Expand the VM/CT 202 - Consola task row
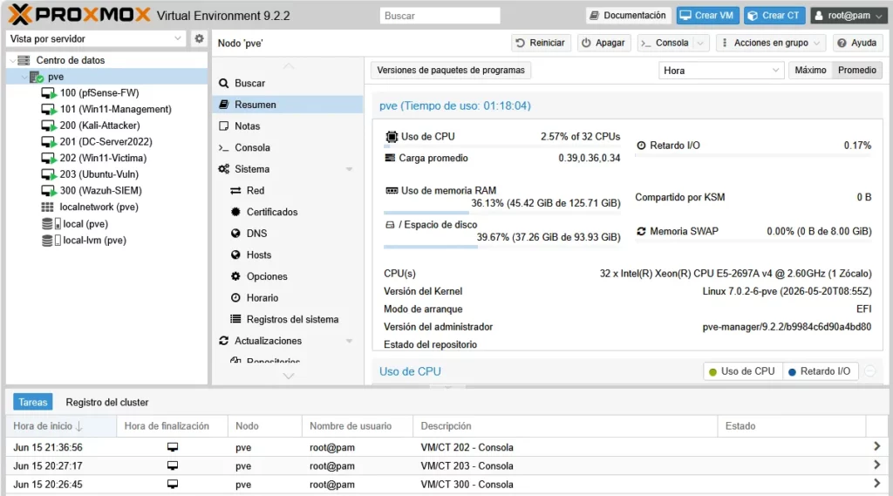Viewport: 893px width, 496px height. 877,447
